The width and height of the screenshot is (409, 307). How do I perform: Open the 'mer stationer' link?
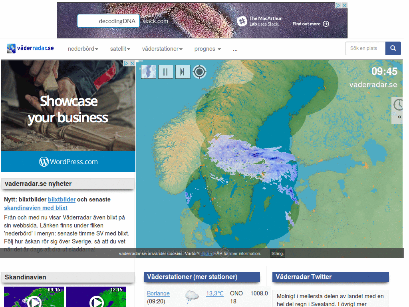click(216, 277)
